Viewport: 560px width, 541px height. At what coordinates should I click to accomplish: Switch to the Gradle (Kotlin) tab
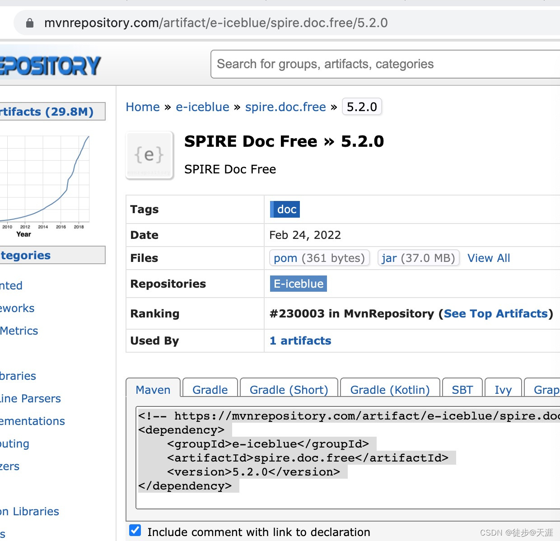coord(389,389)
